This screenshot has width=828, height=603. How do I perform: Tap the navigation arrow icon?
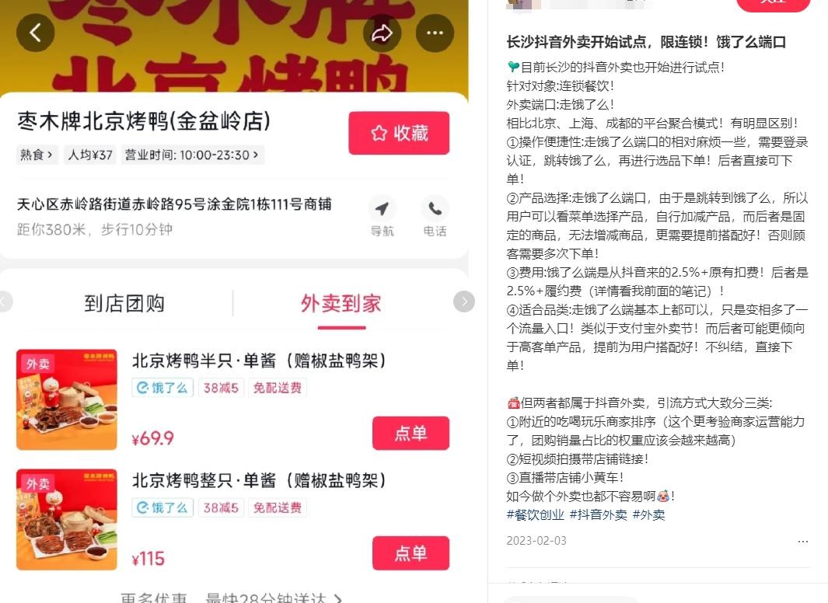pyautogui.click(x=382, y=209)
